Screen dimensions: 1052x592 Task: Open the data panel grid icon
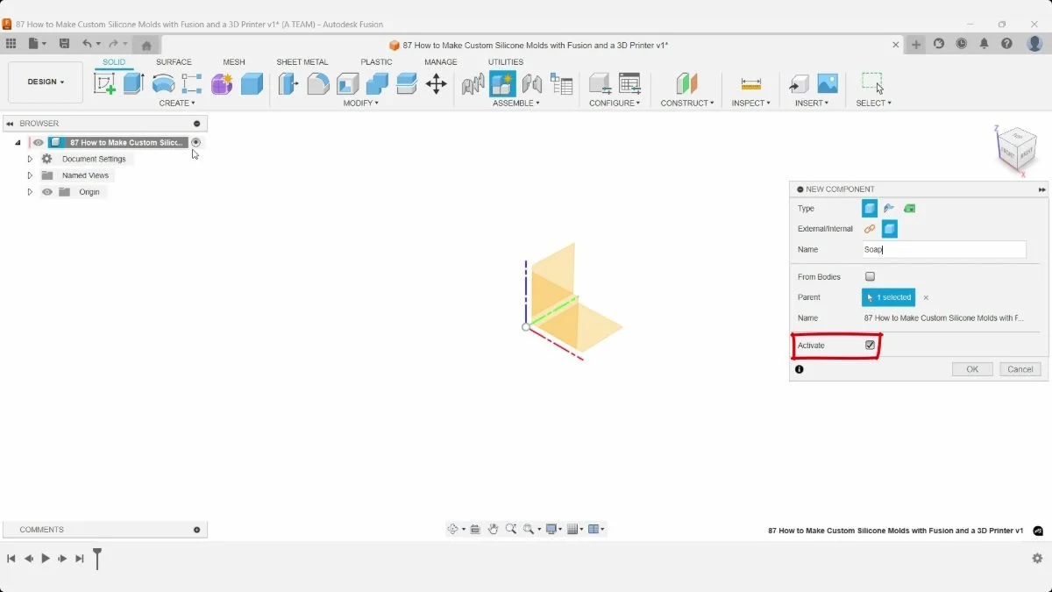click(11, 43)
